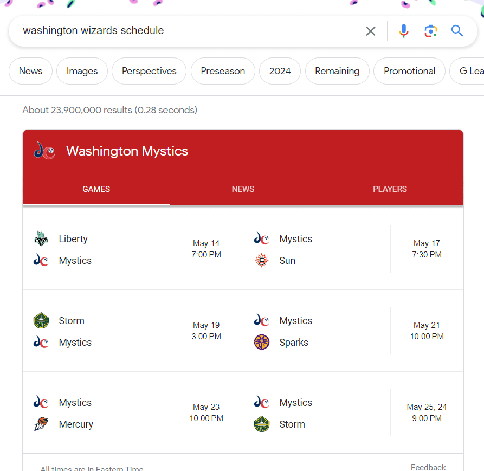Viewport: 484px width, 471px height.
Task: Click the Mercury team logo
Action: pos(41,424)
